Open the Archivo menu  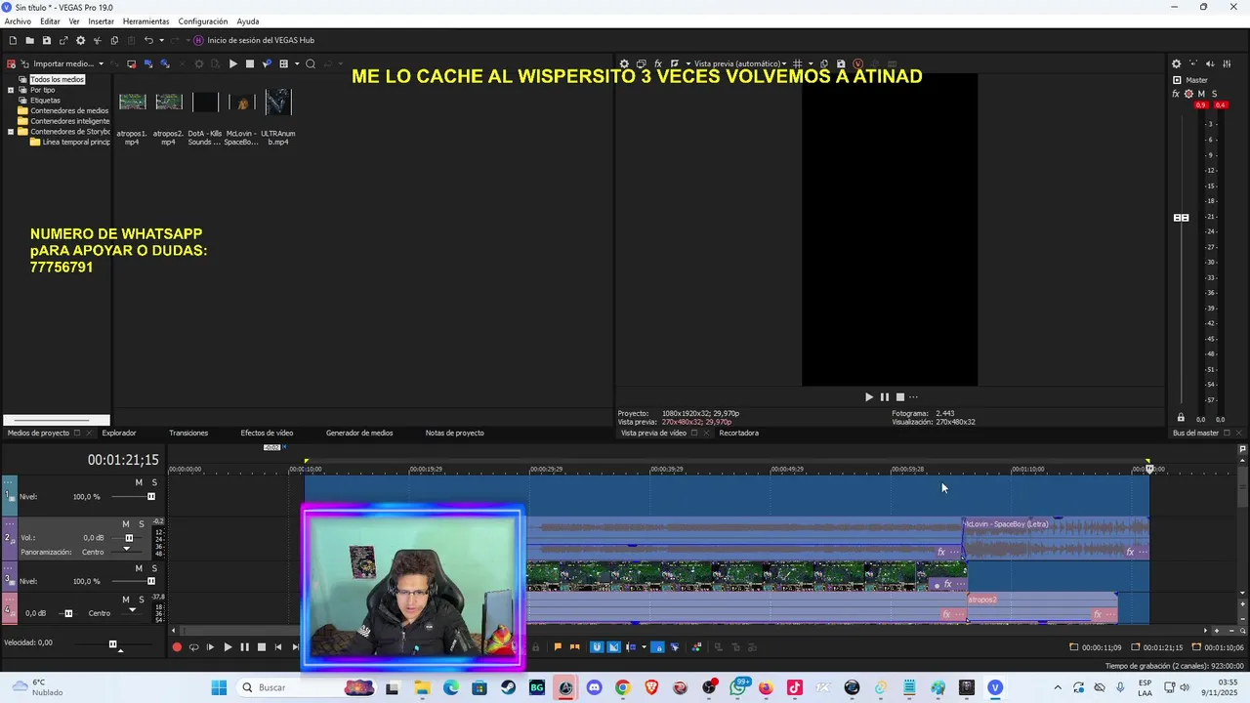point(18,21)
